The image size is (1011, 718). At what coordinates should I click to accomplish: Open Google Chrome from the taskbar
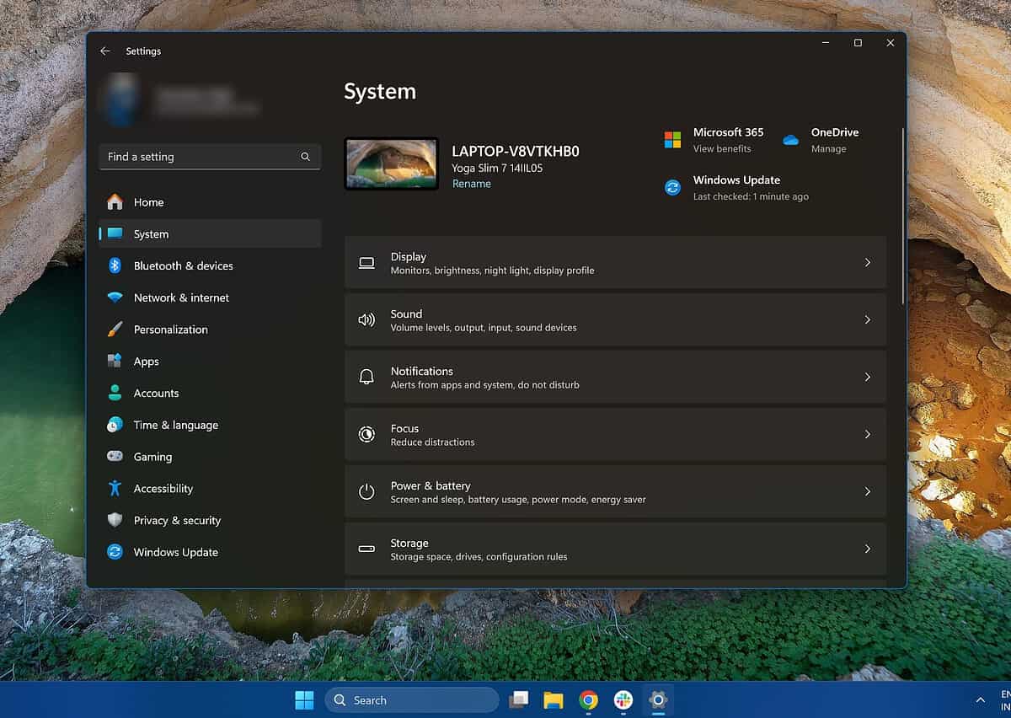tap(588, 699)
